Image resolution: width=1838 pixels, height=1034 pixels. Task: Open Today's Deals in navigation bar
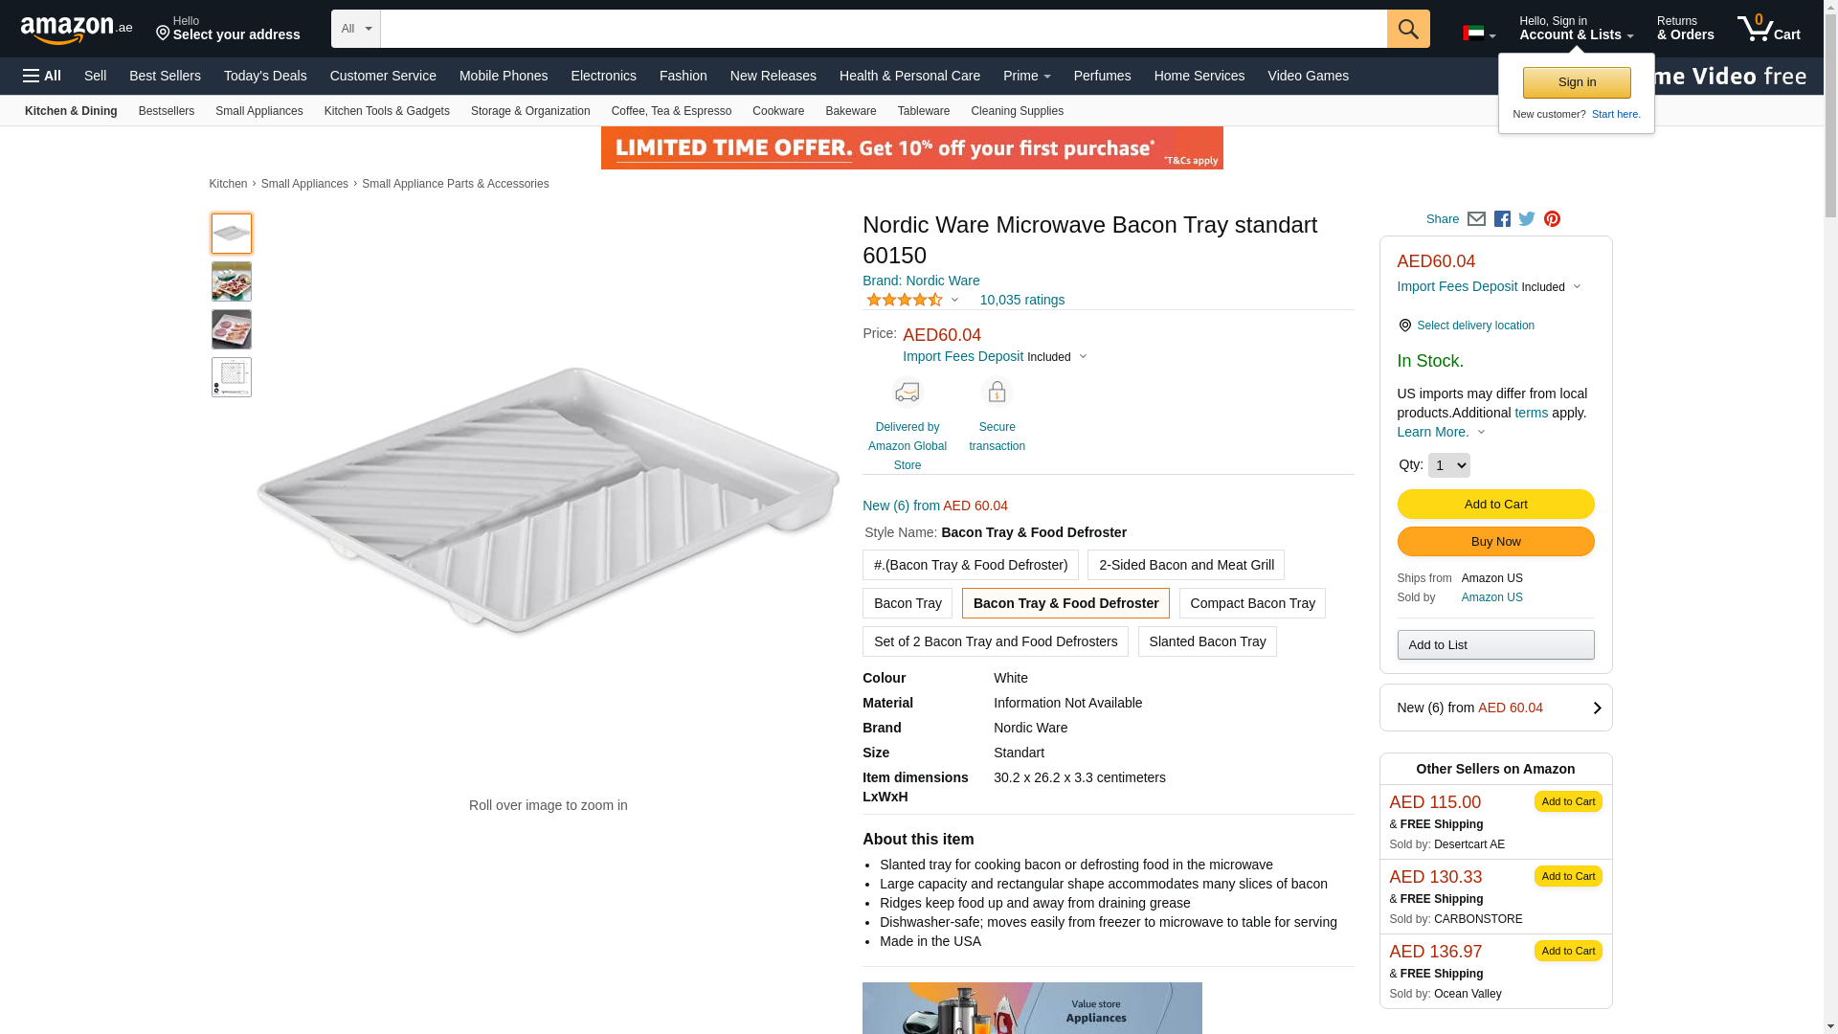point(265,76)
